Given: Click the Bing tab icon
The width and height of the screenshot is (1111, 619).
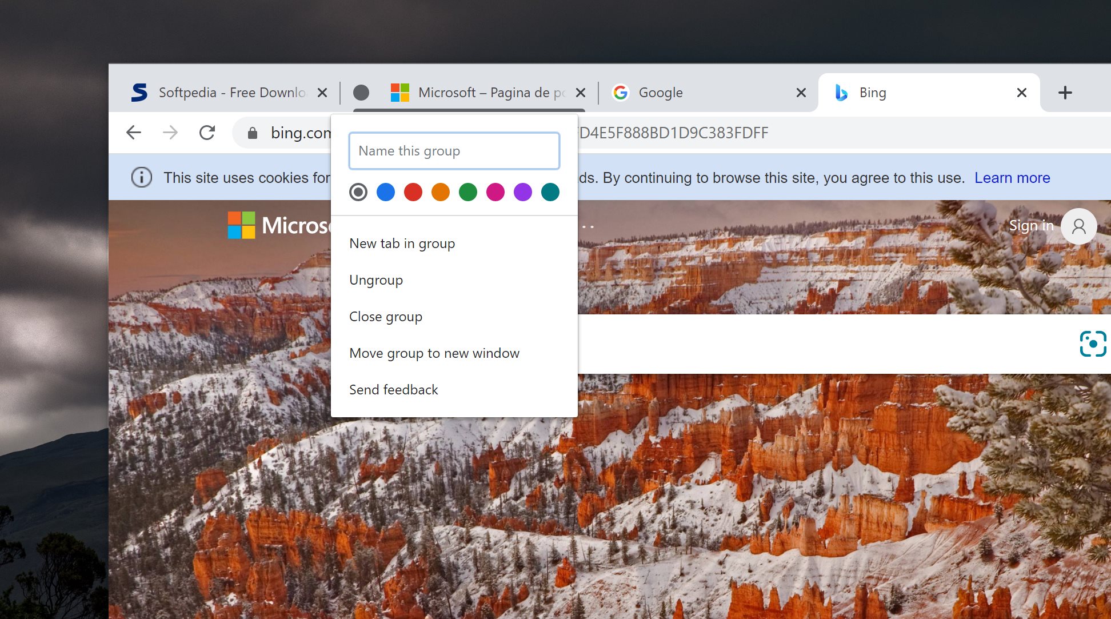Looking at the screenshot, I should [840, 92].
